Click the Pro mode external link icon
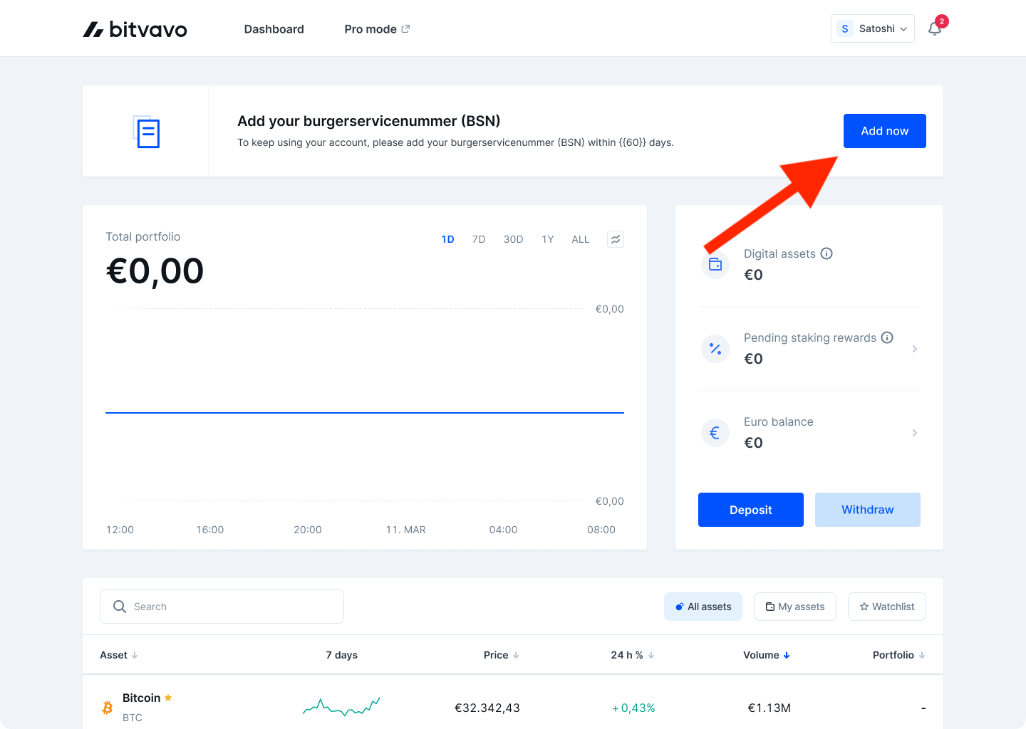This screenshot has height=729, width=1026. (x=405, y=29)
